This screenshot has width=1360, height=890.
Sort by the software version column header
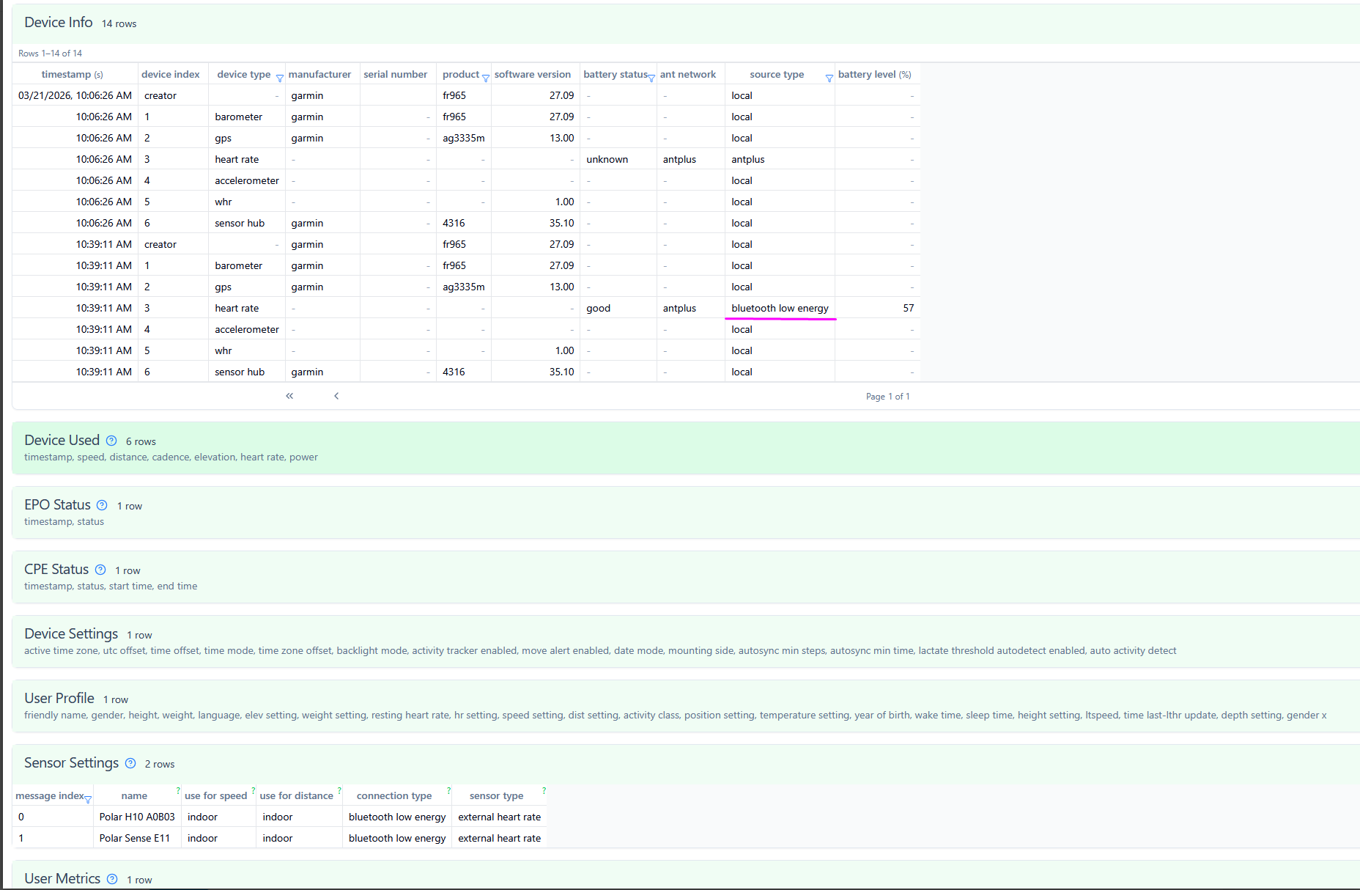click(532, 75)
